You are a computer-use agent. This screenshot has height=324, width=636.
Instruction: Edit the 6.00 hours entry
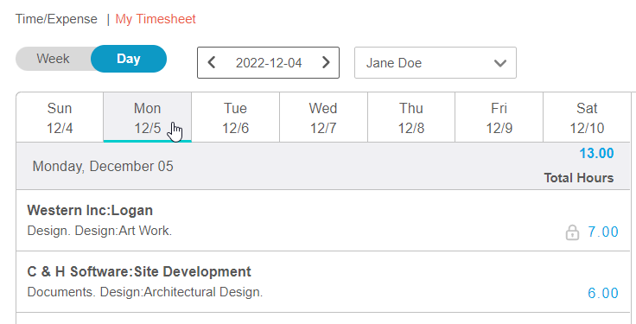(603, 293)
